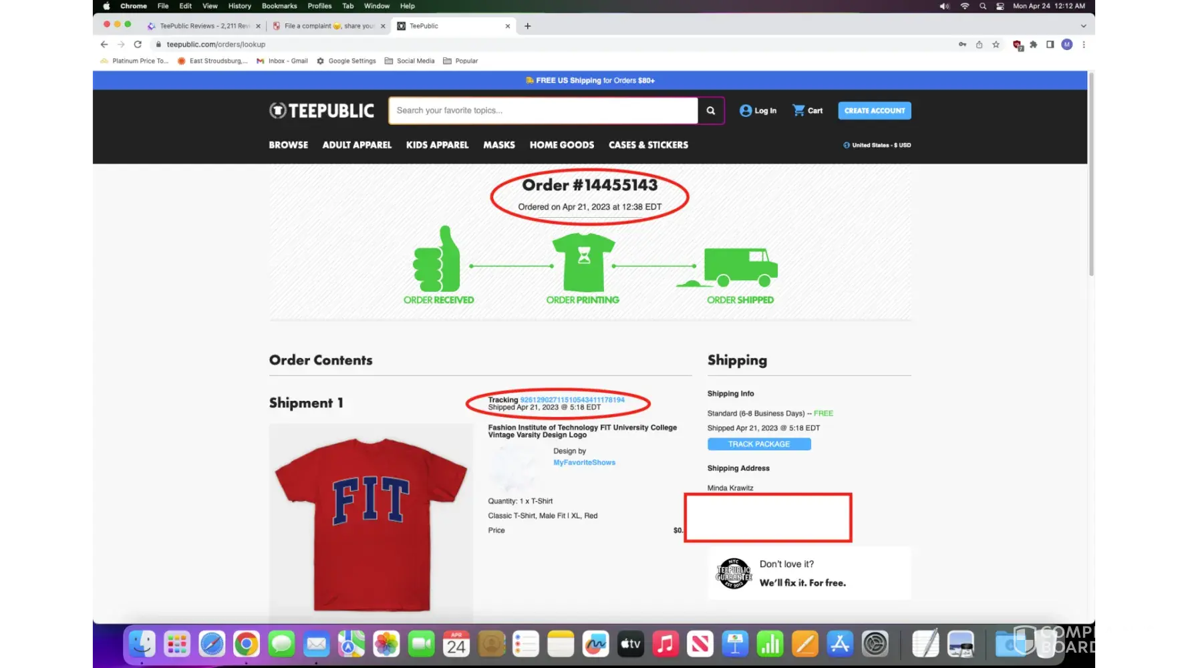
Task: Toggle the Chrome side panel
Action: tap(1050, 45)
